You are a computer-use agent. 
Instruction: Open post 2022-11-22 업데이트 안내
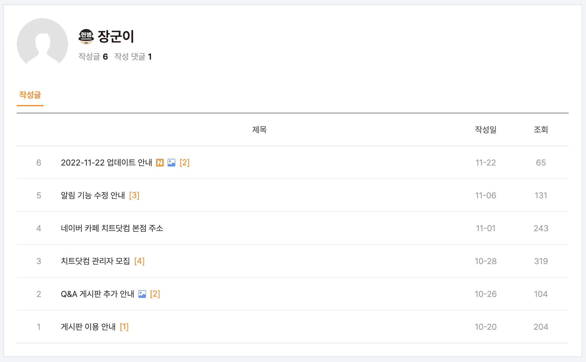tap(106, 163)
